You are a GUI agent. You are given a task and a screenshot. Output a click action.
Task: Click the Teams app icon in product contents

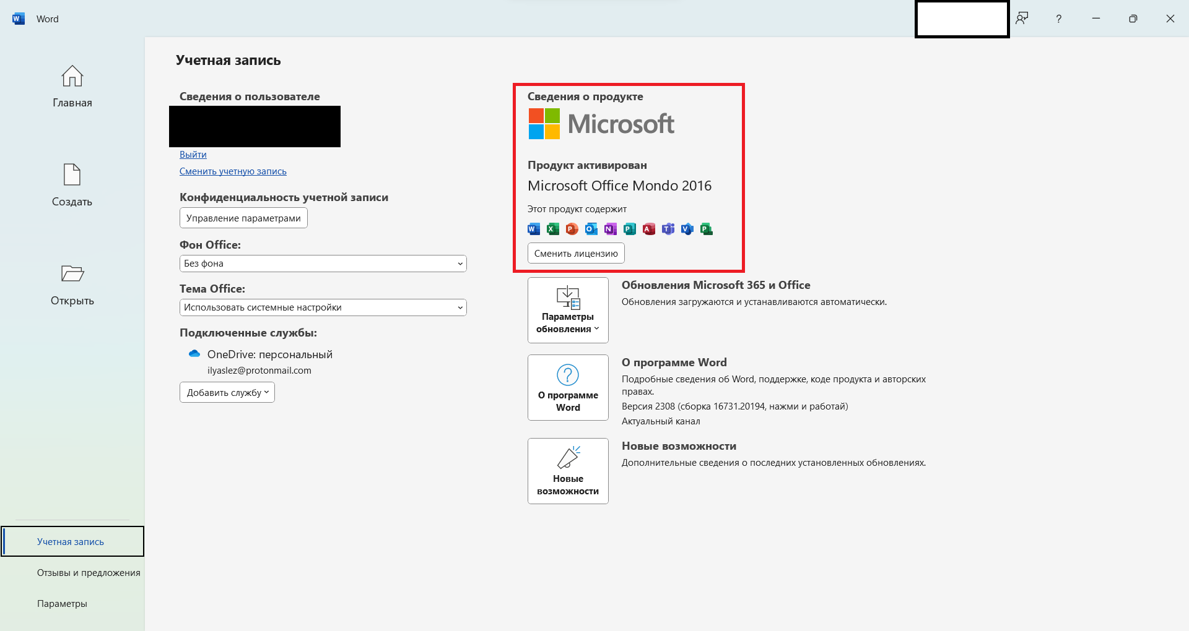point(668,229)
